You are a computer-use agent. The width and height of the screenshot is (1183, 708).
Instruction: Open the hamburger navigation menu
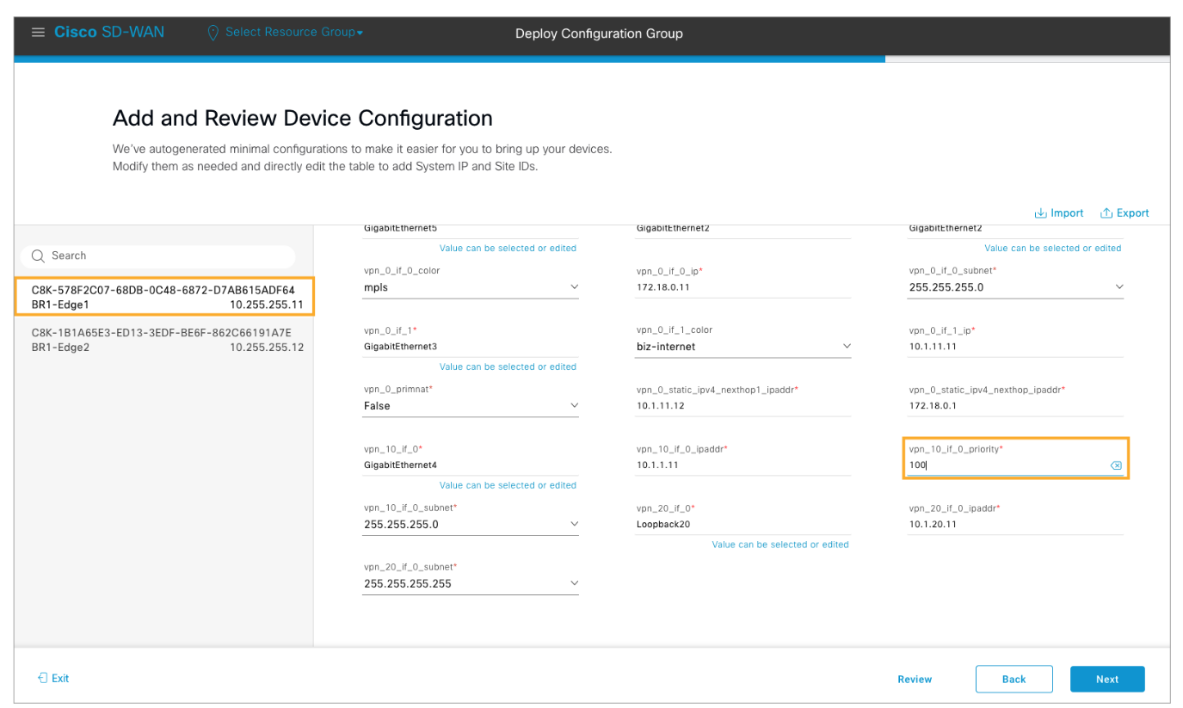coord(37,33)
